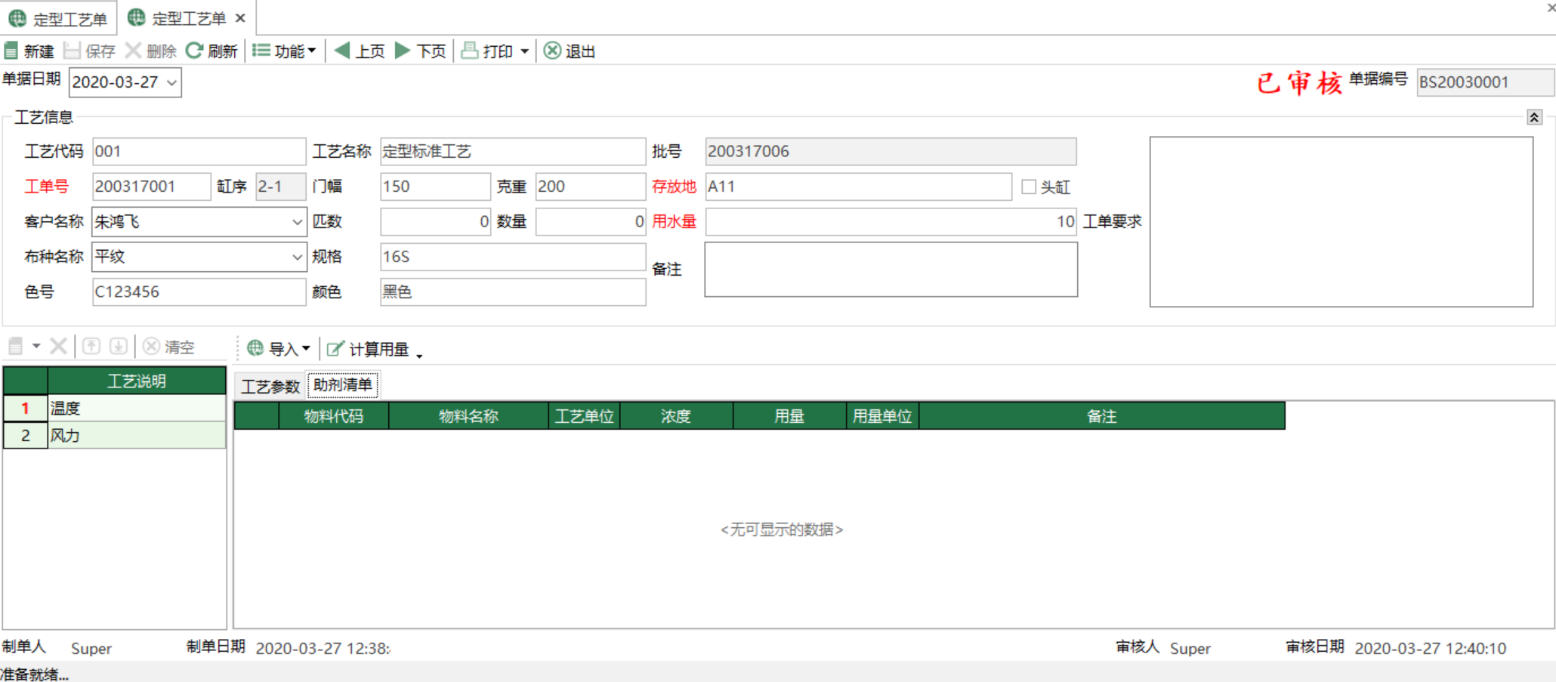Viewport: 1556px width, 682px height.
Task: Click the add-row icon in process toolbar
Action: pyautogui.click(x=16, y=347)
